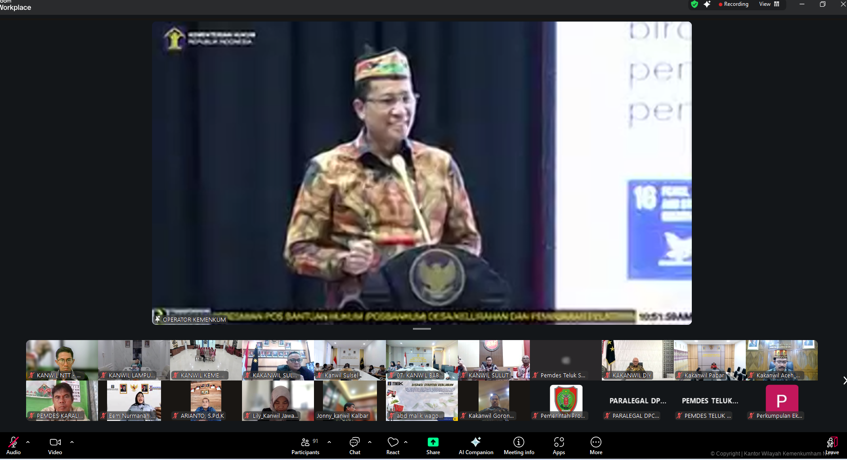
Task: Expand the chat options arrow
Action: (x=370, y=442)
